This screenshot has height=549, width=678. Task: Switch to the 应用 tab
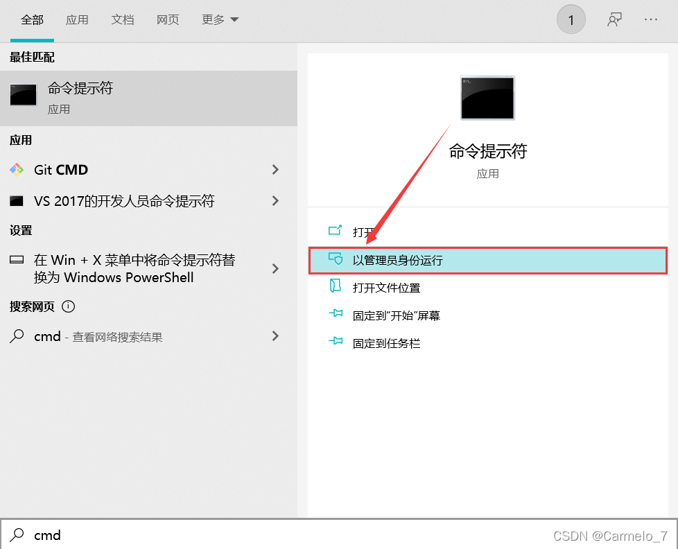pyautogui.click(x=77, y=20)
